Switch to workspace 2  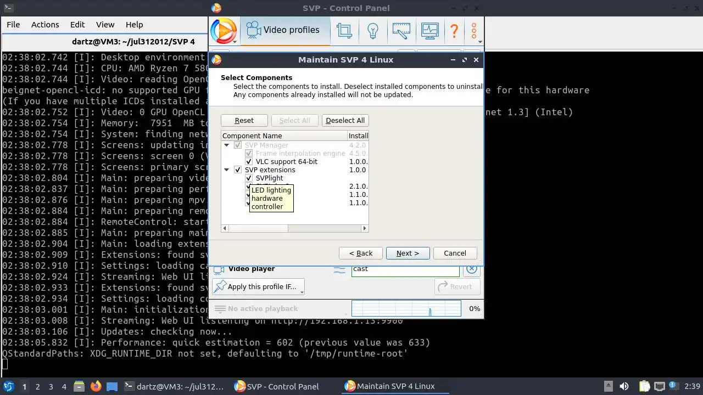pyautogui.click(x=37, y=387)
